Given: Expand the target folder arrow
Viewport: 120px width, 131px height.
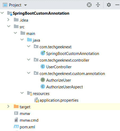Looking at the screenshot, I should 8,106.
